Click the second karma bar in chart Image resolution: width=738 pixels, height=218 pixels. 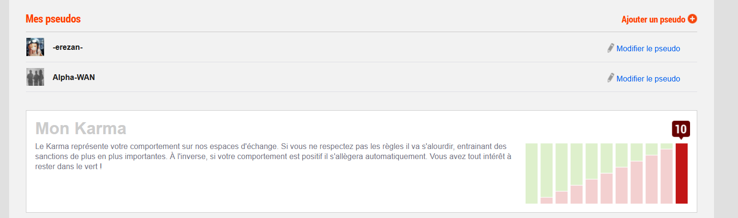(547, 173)
